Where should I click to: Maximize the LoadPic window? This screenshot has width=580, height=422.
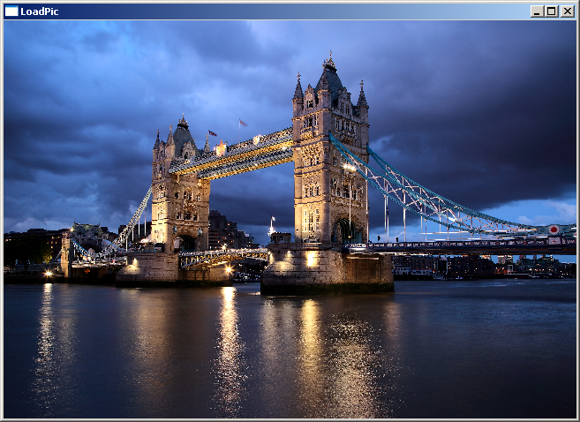click(x=552, y=11)
